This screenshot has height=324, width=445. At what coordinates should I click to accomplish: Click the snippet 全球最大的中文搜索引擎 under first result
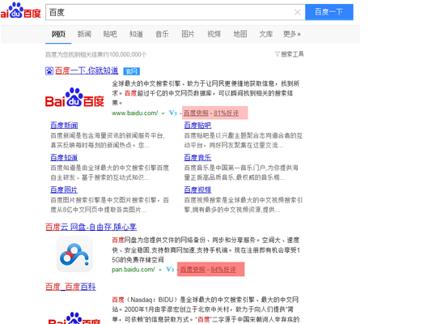pyautogui.click(x=206, y=93)
